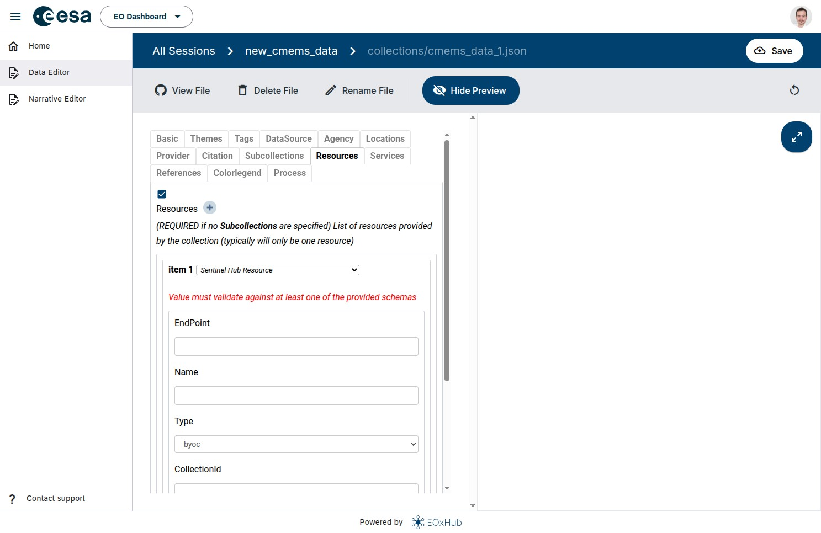The height and width of the screenshot is (533, 821).
Task: Open the Sentinel Hub Resource dropdown for item 1
Action: [x=277, y=270]
